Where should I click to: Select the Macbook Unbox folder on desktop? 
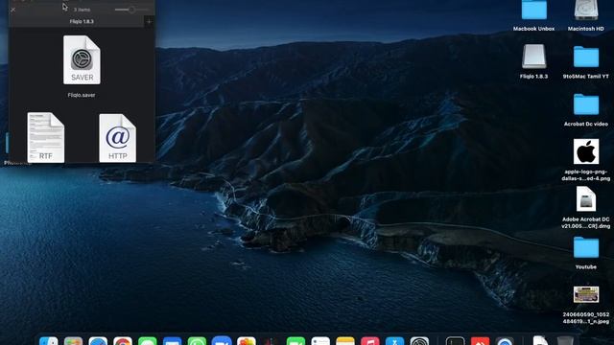[533, 10]
